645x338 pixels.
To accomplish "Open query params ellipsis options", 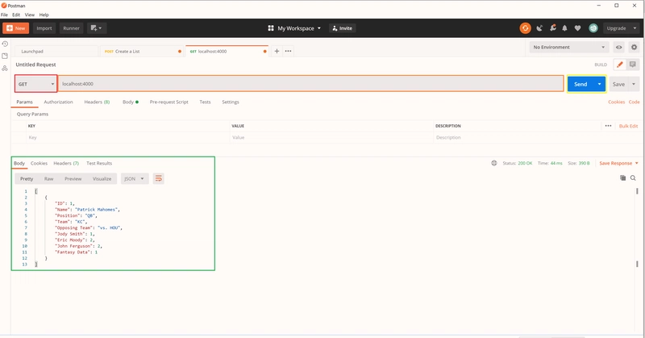I will tap(609, 126).
